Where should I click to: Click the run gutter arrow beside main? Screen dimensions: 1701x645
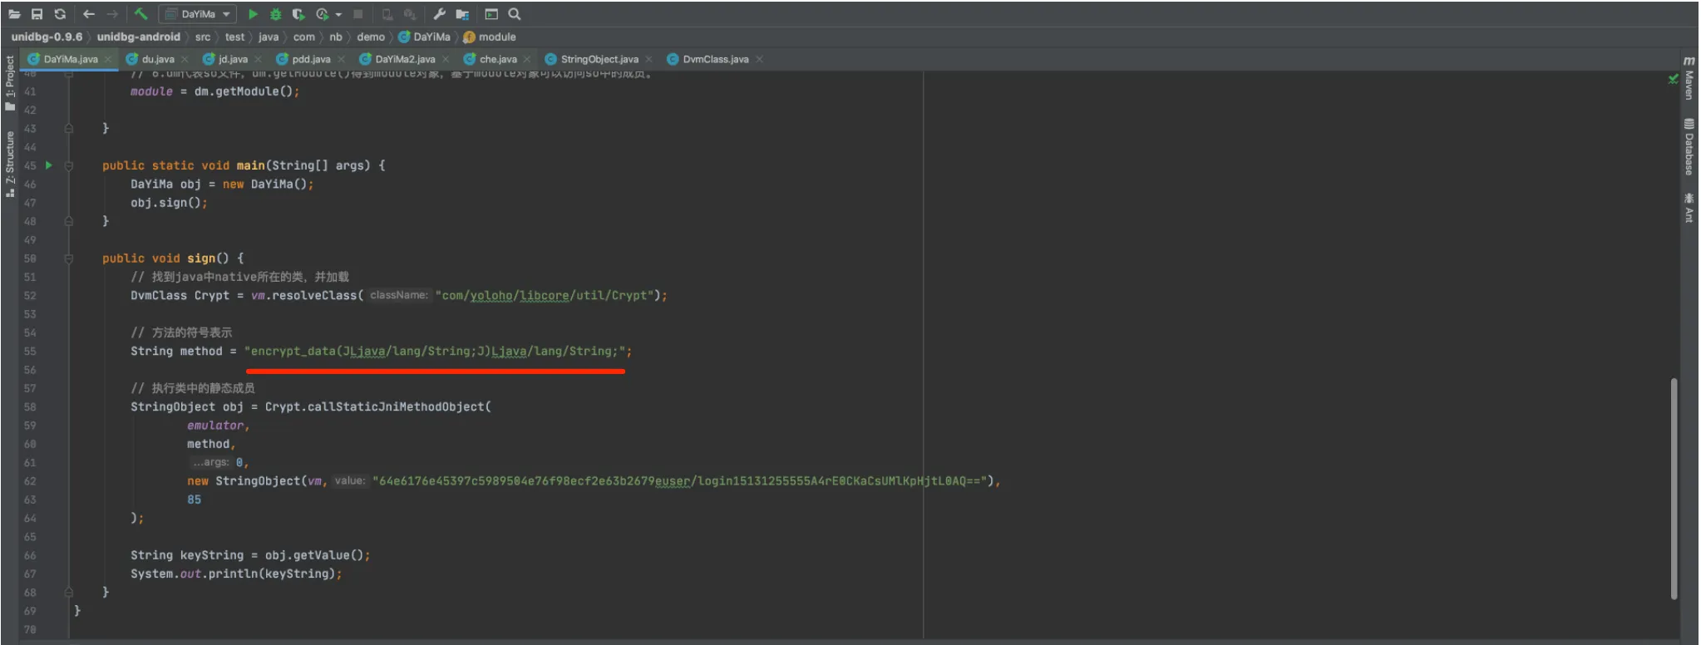[49, 165]
